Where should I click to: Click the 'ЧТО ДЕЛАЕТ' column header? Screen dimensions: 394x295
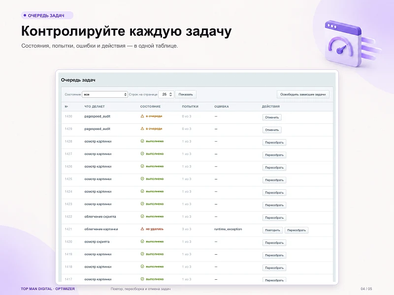coord(95,106)
